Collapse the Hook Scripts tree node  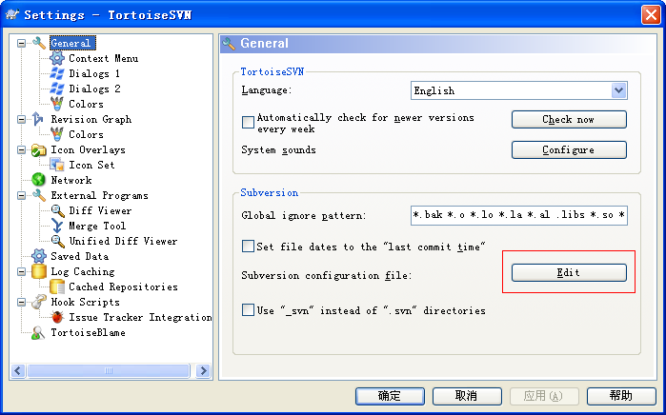click(21, 302)
